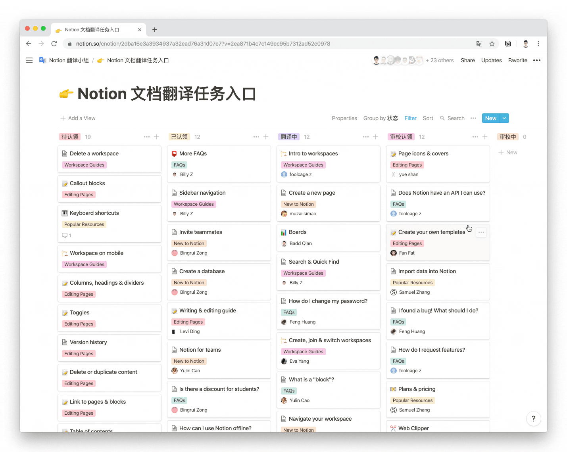Close the Notion browser tab
Viewport: 567px width, 452px height.
point(140,30)
